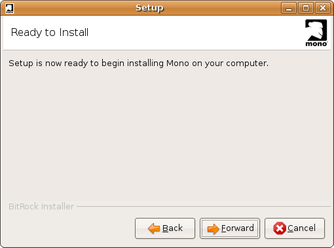
Task: Minimize the Setup window
Action: (289, 9)
